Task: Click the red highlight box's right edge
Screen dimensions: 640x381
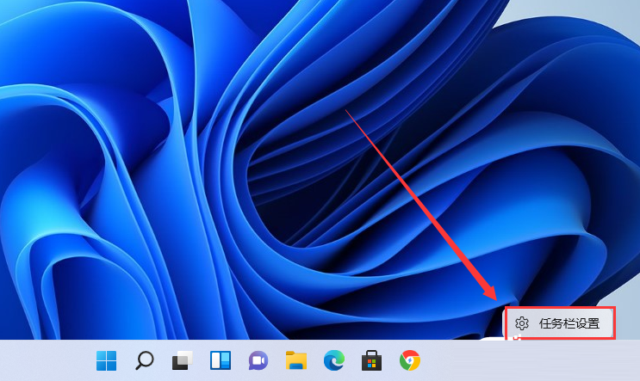Action: point(614,323)
